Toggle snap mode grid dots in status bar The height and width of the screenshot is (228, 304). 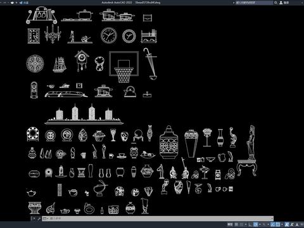pos(241,224)
